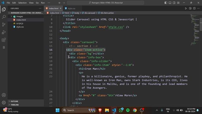
Task: Click line number 16 in gutter
Action: point(51,50)
